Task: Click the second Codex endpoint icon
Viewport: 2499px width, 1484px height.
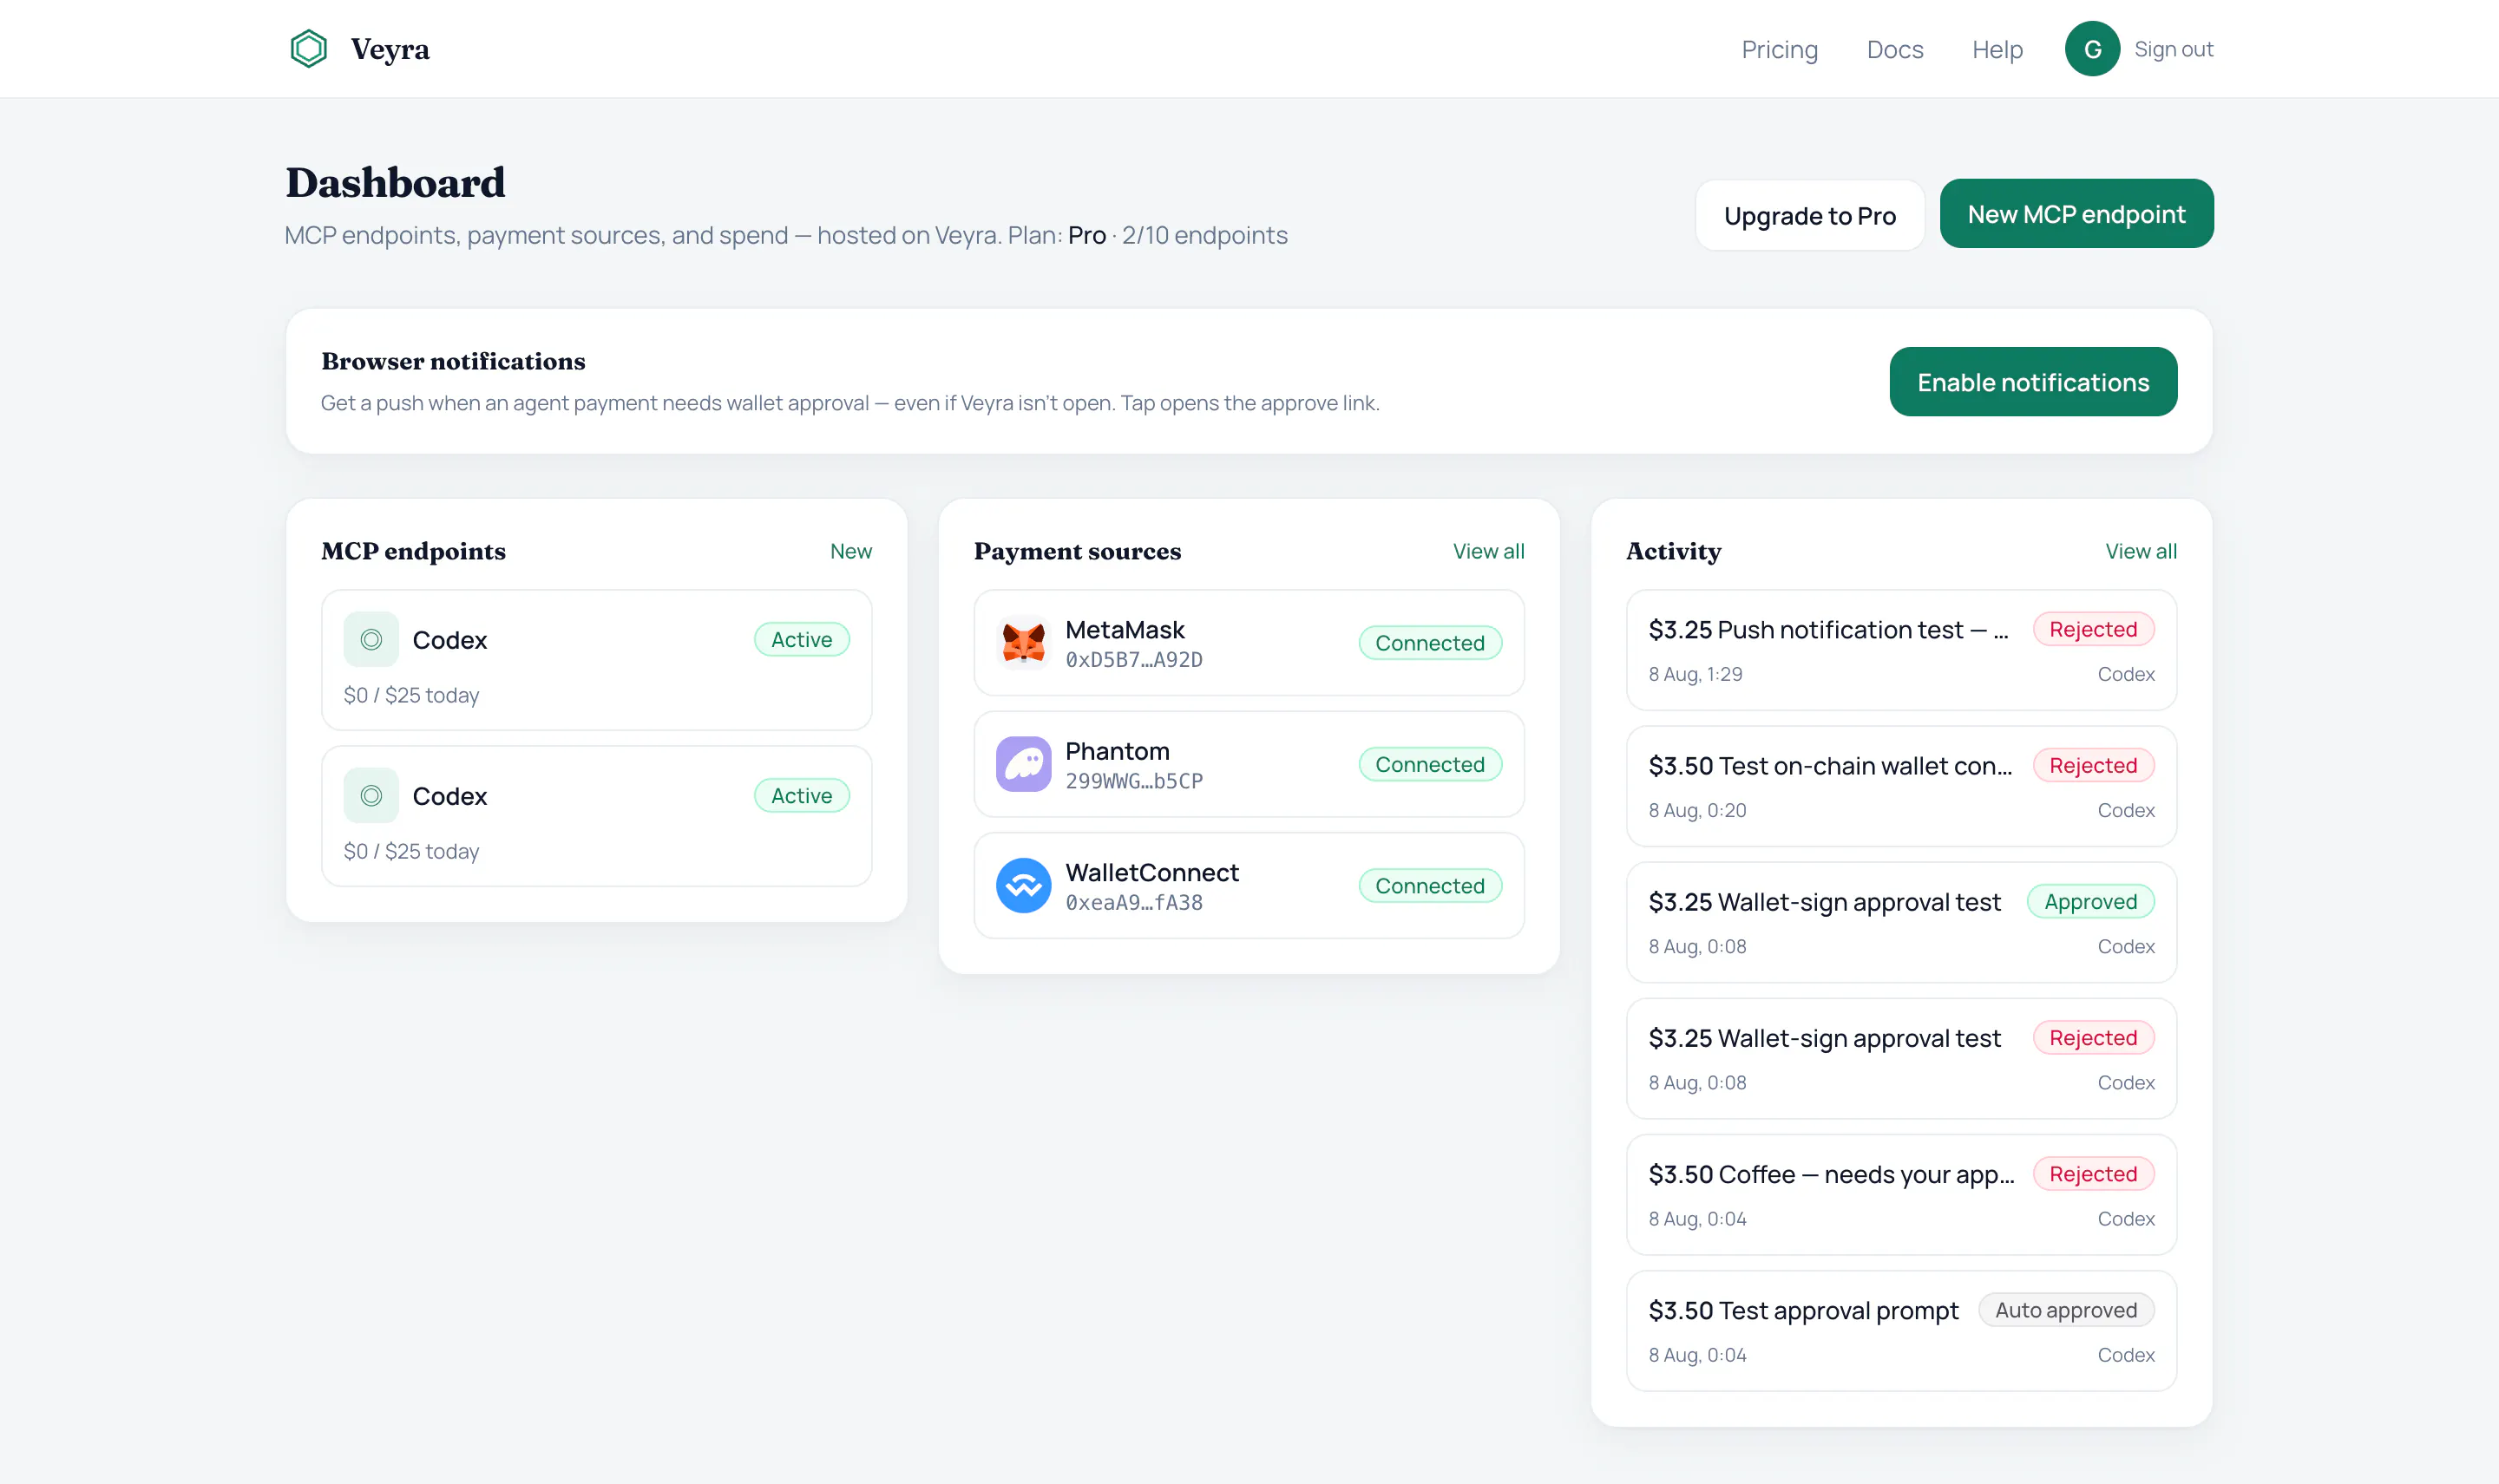Action: 371,795
